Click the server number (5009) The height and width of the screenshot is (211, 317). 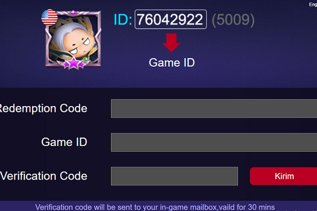[x=233, y=20]
